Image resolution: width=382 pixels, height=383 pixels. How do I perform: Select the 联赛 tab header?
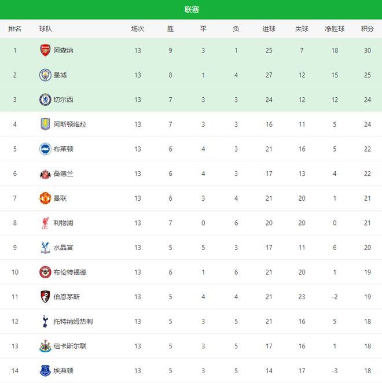coord(192,10)
